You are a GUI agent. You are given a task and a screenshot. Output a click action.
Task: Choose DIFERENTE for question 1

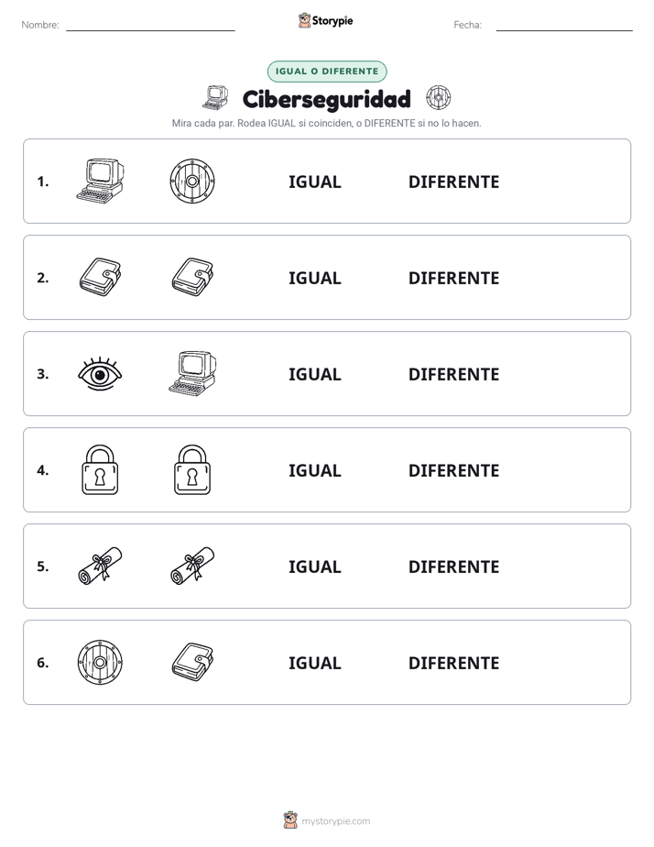(x=453, y=182)
